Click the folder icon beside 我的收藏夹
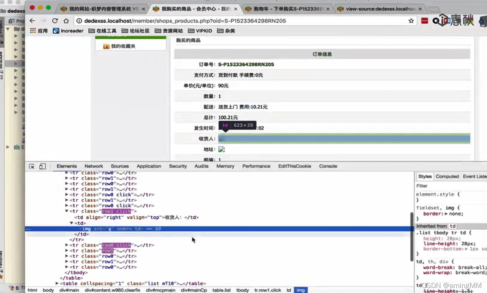487x293 pixels. point(106,46)
